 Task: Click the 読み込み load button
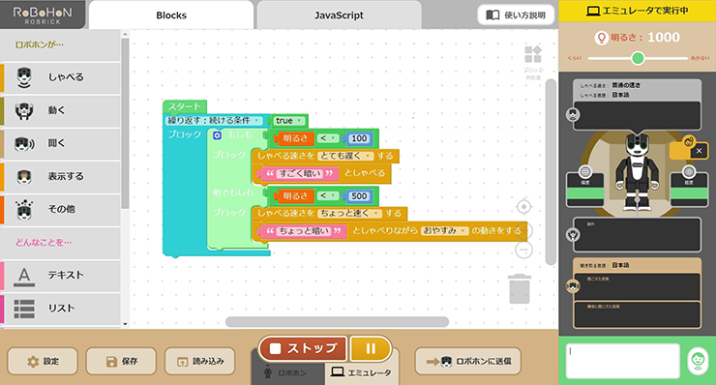200,361
